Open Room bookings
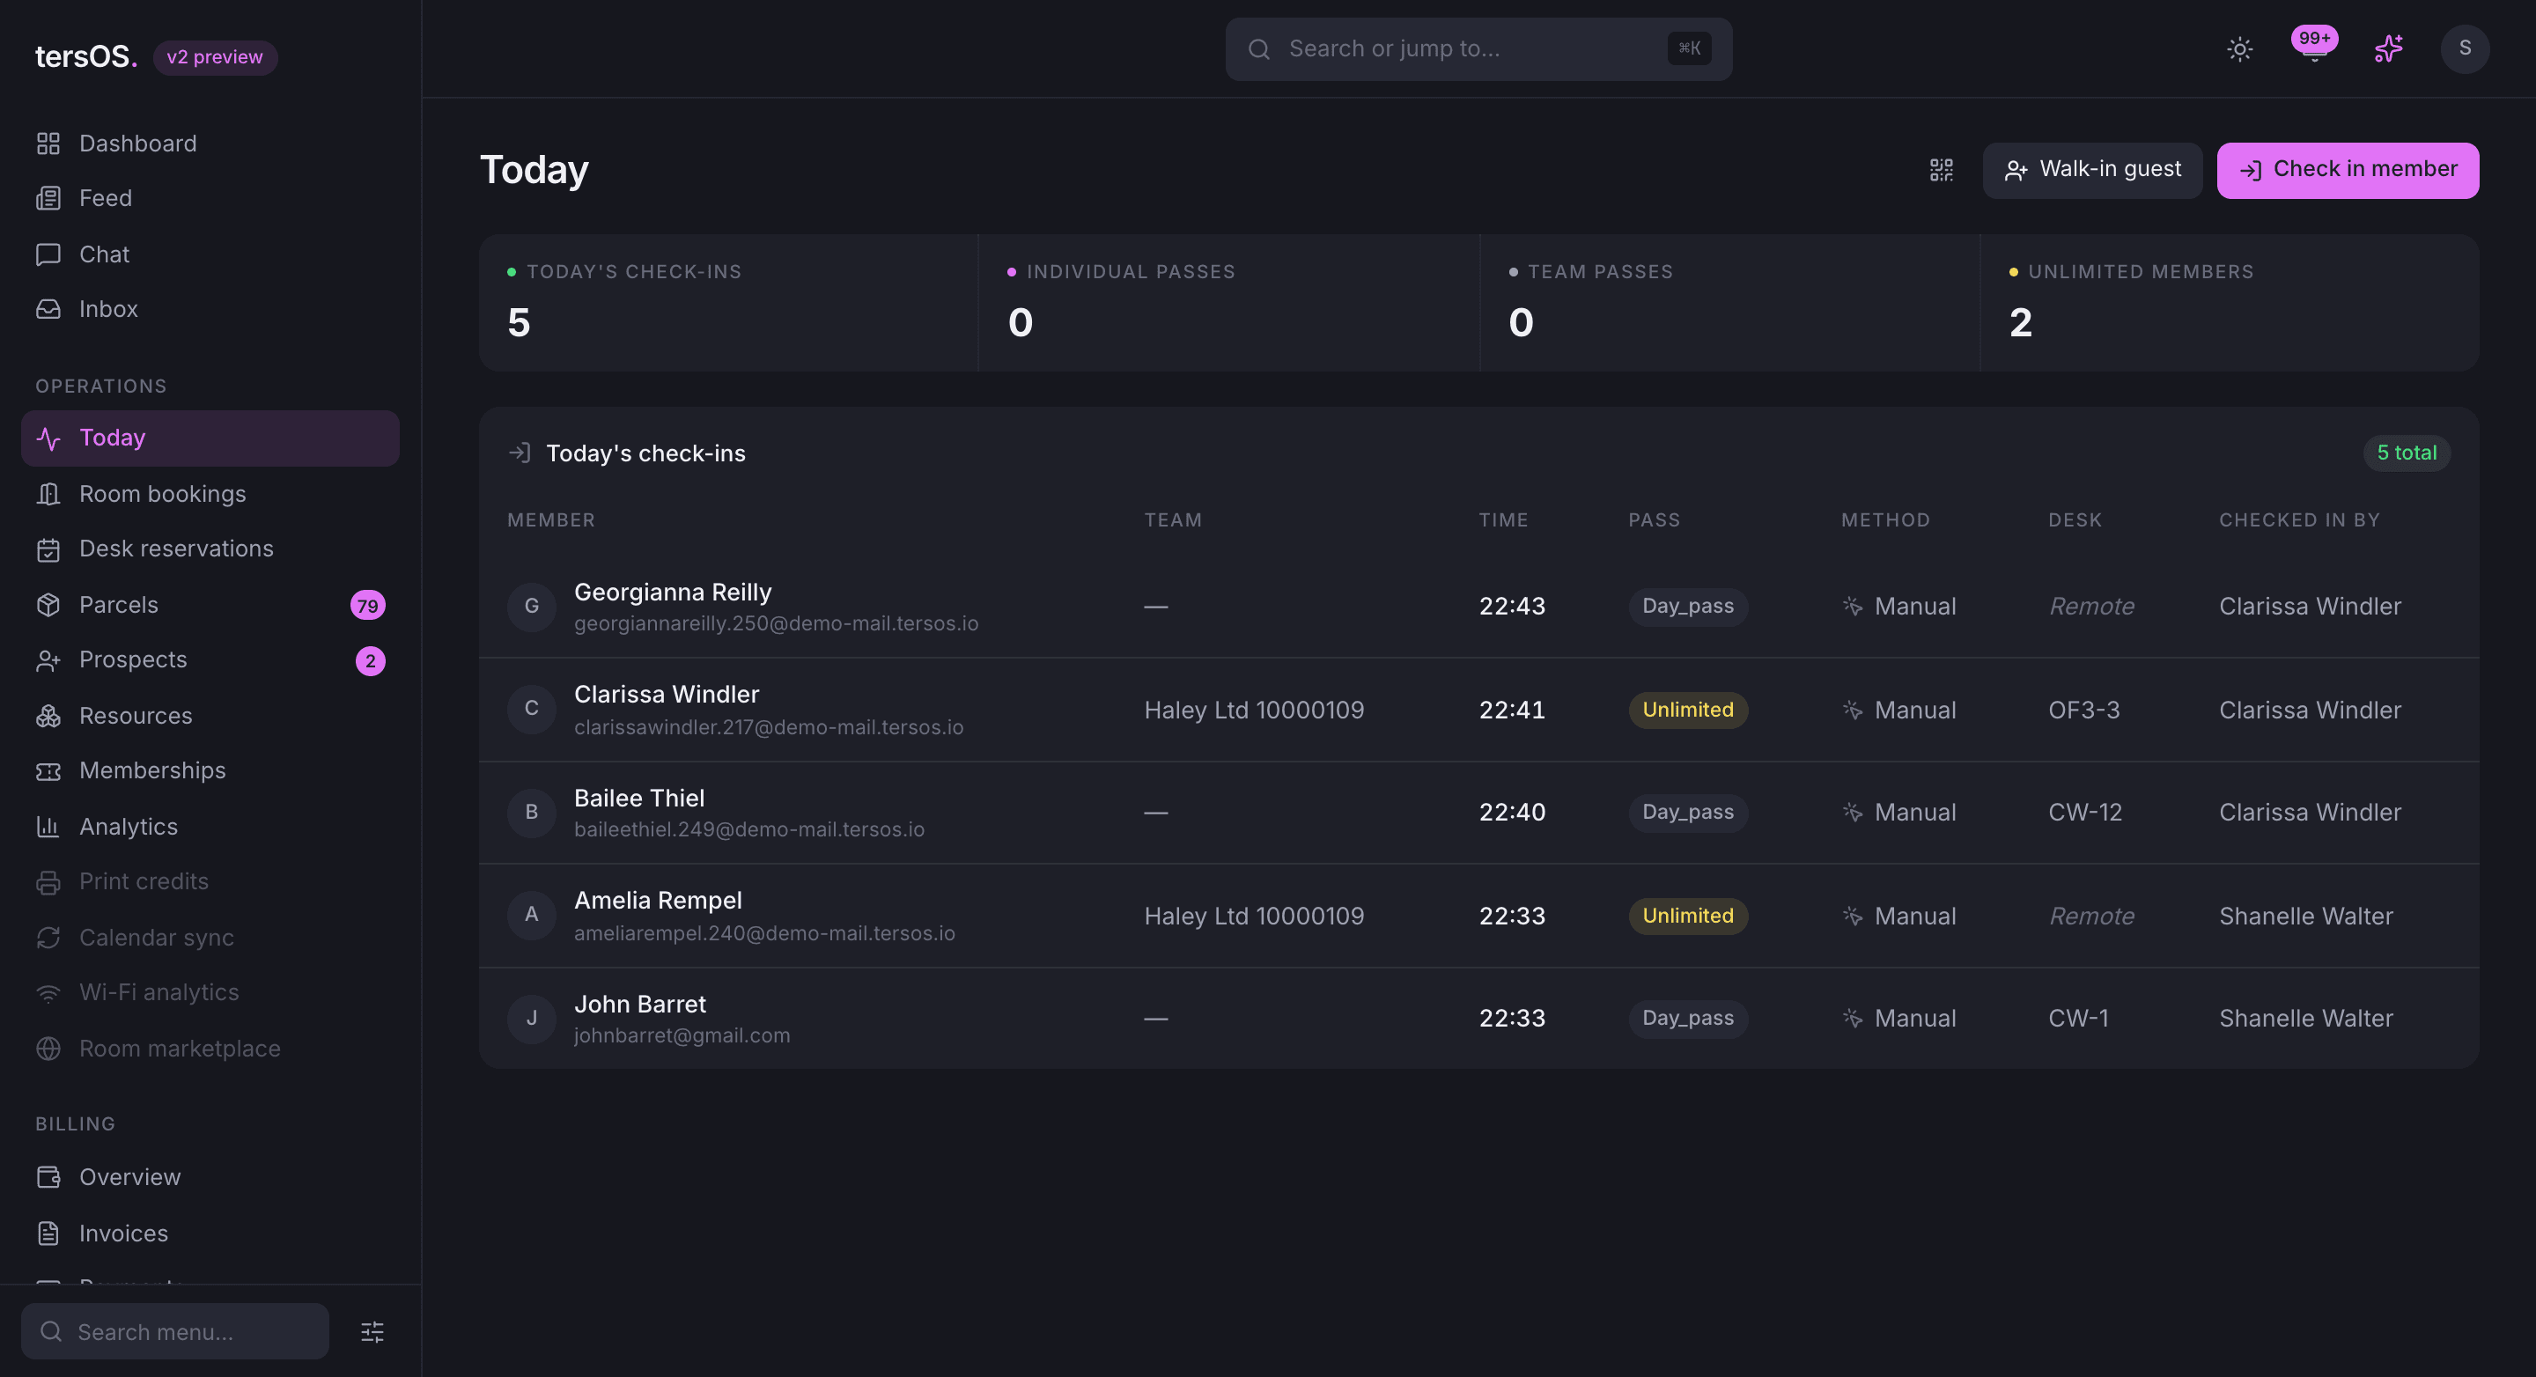This screenshot has width=2536, height=1377. click(x=210, y=494)
